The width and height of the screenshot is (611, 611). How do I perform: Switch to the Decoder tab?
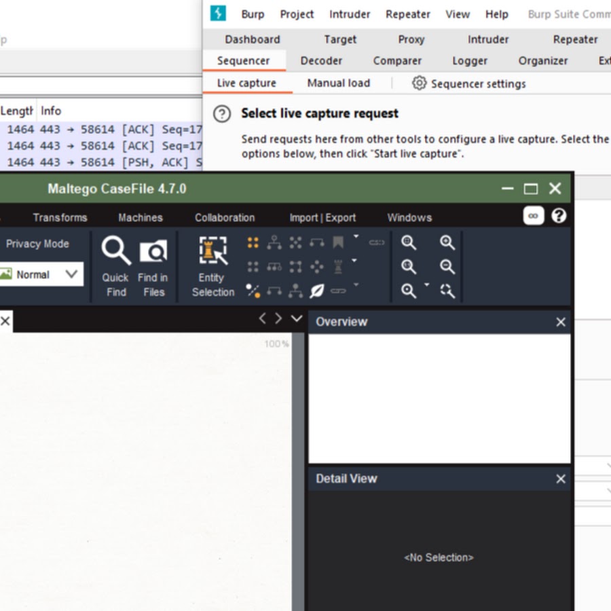coord(321,61)
